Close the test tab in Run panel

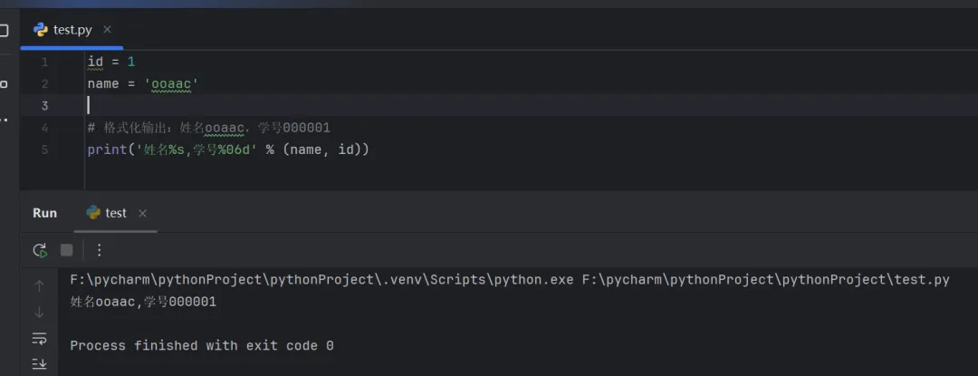coord(142,213)
